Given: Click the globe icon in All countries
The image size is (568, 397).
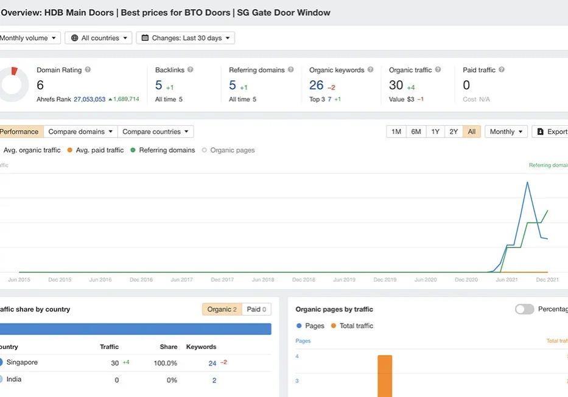Looking at the screenshot, I should coord(75,38).
